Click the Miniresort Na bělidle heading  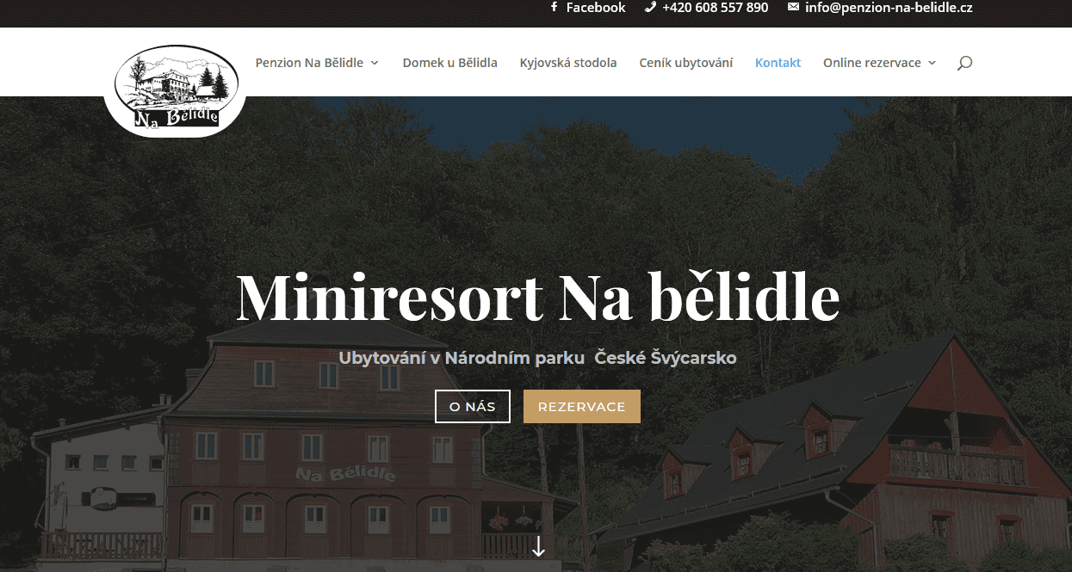tap(537, 297)
